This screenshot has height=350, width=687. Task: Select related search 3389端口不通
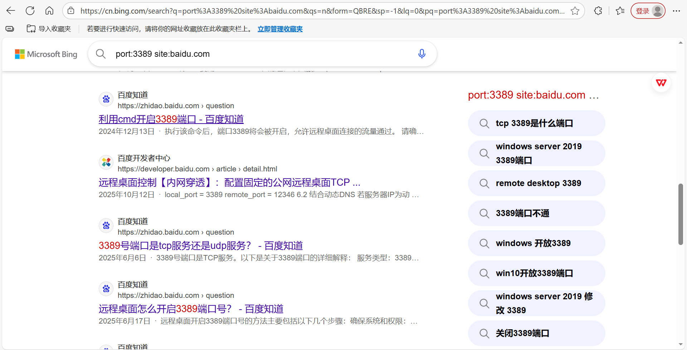(536, 213)
